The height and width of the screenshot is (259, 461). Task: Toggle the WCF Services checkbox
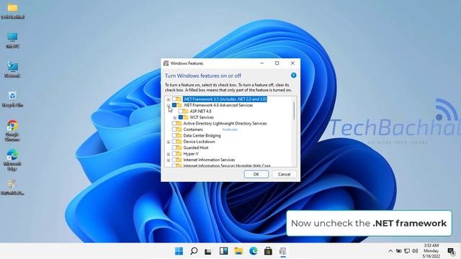click(181, 117)
